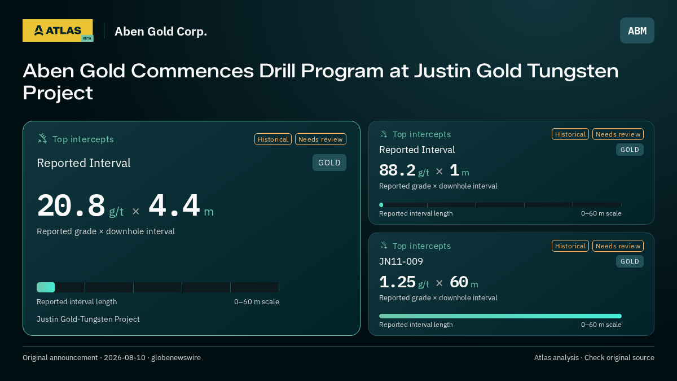Image resolution: width=677 pixels, height=381 pixels.
Task: Click the 1.25 grade value
Action: [397, 282]
